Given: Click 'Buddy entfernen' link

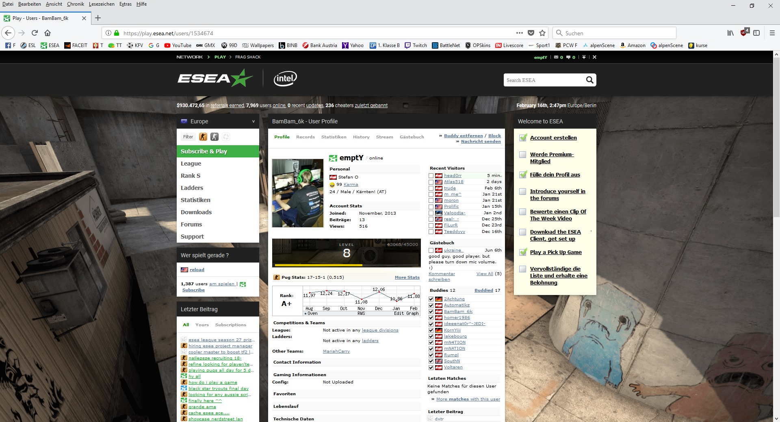Looking at the screenshot, I should tap(464, 136).
